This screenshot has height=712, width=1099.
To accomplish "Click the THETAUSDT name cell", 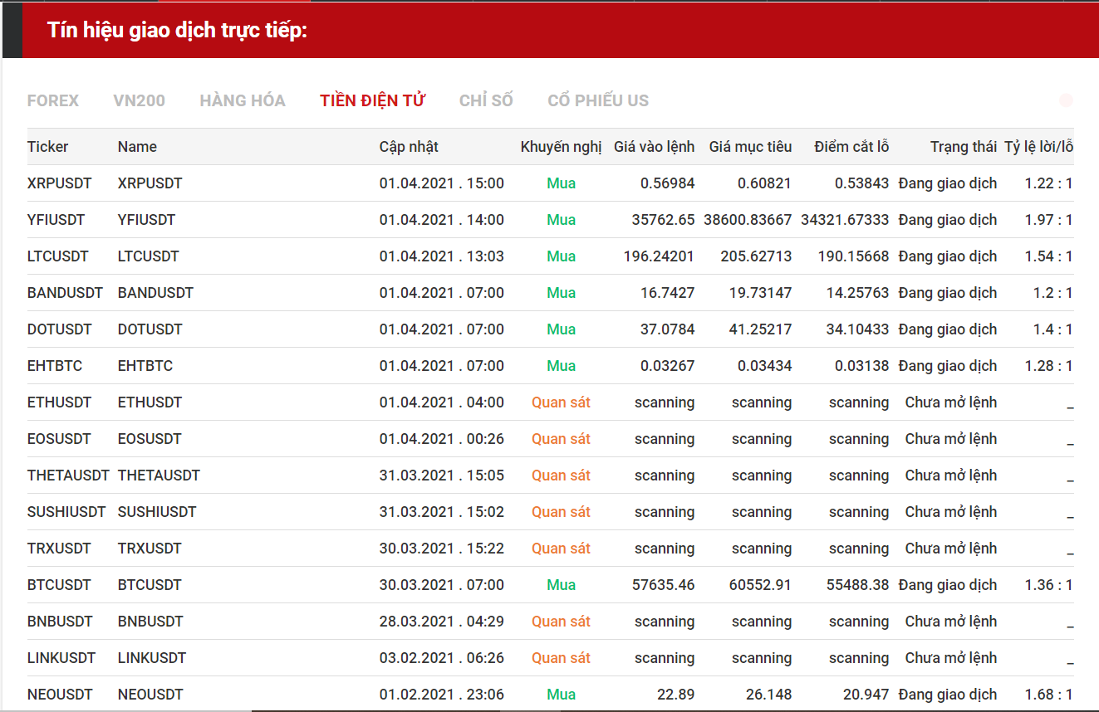I will coord(159,475).
